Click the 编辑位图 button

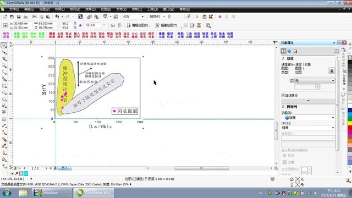pyautogui.click(x=139, y=25)
